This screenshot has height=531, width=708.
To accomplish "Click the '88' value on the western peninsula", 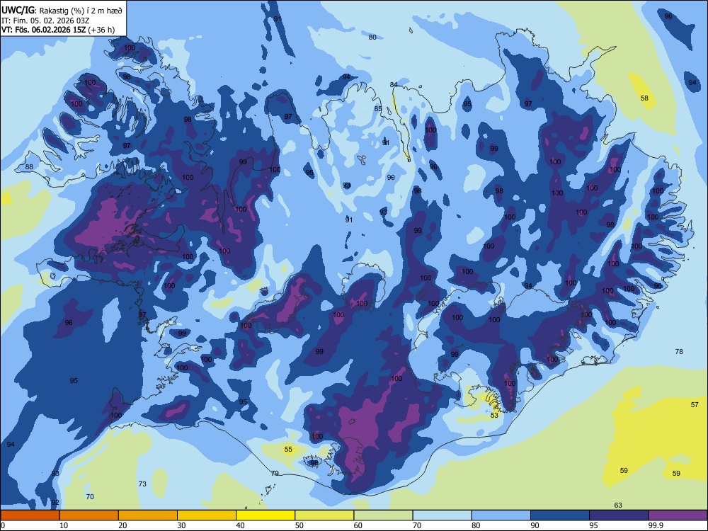I will 29,166.
